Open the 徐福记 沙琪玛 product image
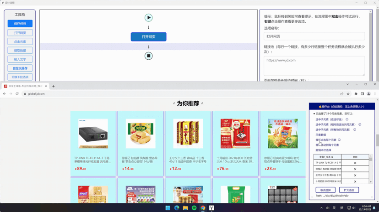 point(282,134)
